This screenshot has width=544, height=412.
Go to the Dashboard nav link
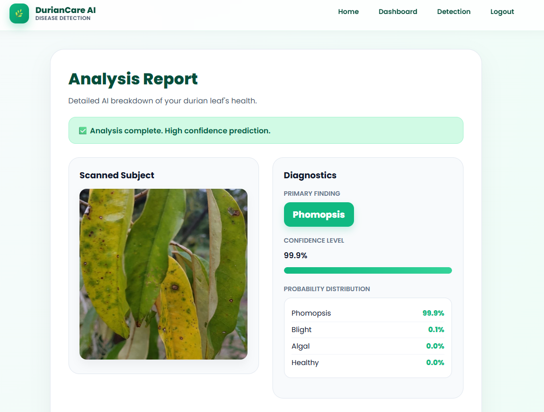397,11
